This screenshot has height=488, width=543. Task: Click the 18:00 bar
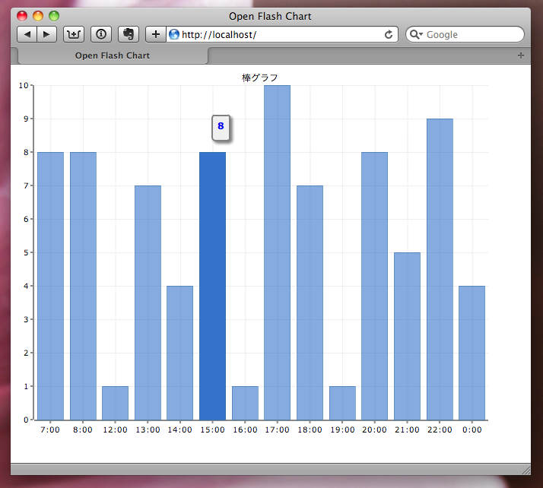pyautogui.click(x=310, y=303)
